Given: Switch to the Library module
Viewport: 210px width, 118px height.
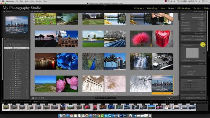Looking at the screenshot, I should coord(139,8).
